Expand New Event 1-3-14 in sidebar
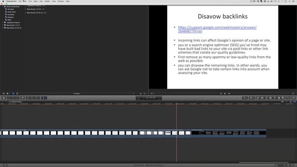297x167 pixels. coord(3,25)
